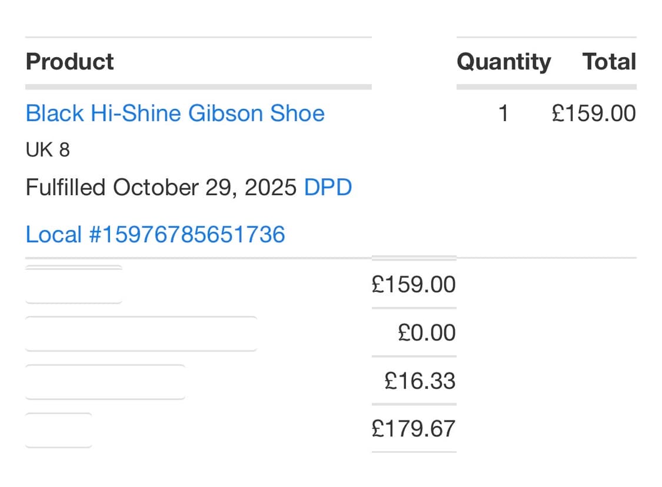Click the word Fulfilled
This screenshot has width=662, height=487.
(x=65, y=188)
